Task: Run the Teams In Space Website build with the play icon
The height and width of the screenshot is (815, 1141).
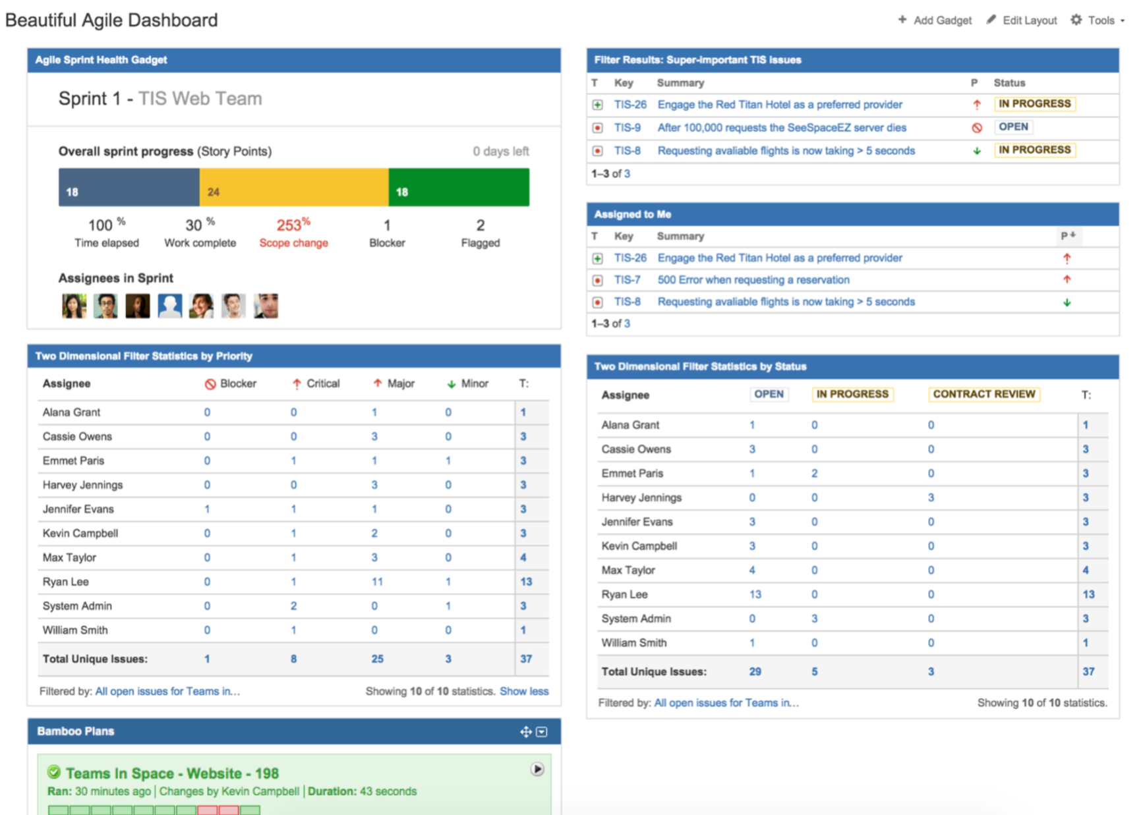Action: pyautogui.click(x=537, y=770)
